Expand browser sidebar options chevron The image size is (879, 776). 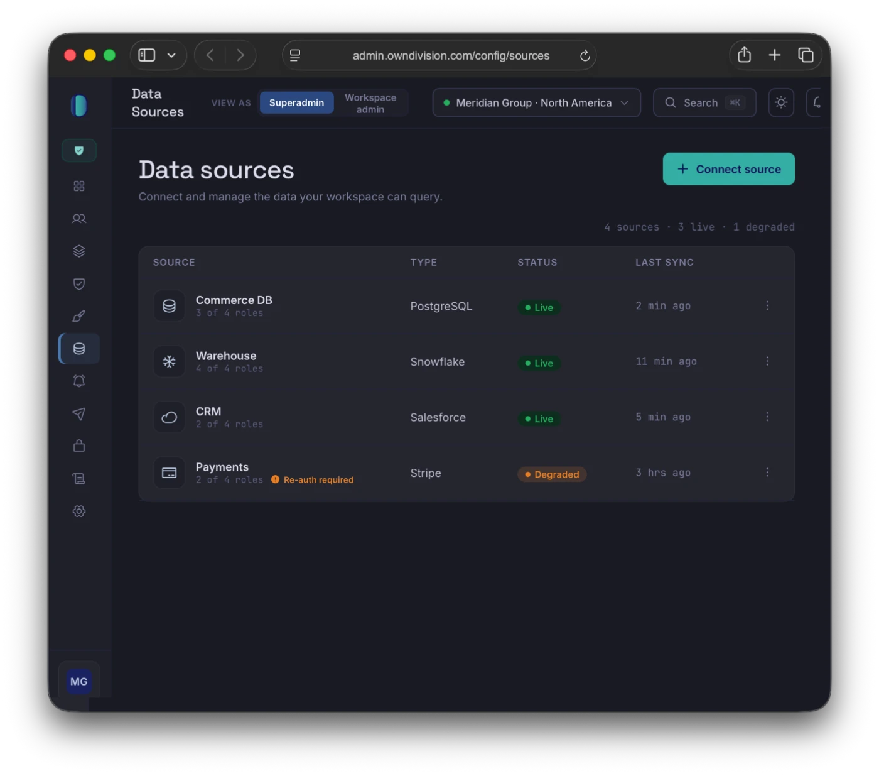point(171,55)
